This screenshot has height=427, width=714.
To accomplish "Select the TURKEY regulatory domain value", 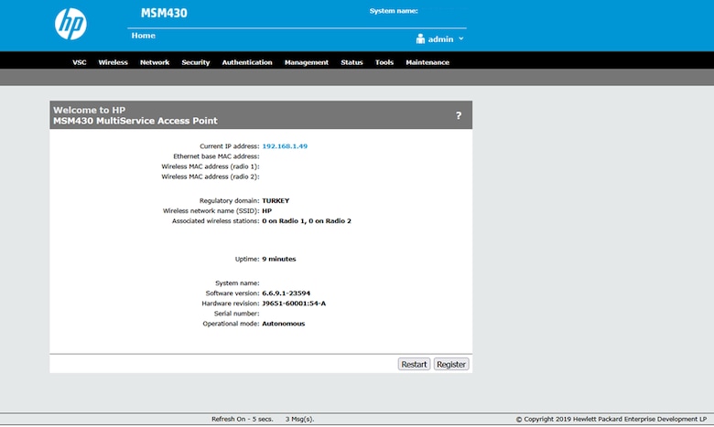I will click(x=276, y=200).
